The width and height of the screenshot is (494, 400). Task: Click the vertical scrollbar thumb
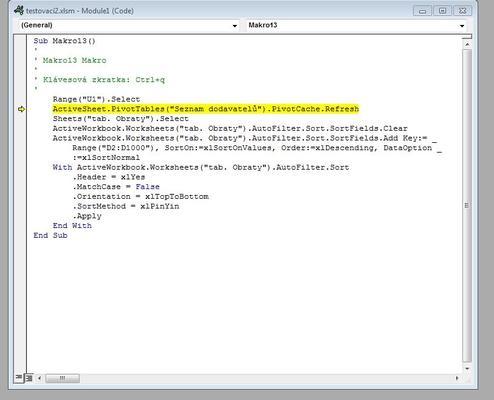click(x=467, y=205)
